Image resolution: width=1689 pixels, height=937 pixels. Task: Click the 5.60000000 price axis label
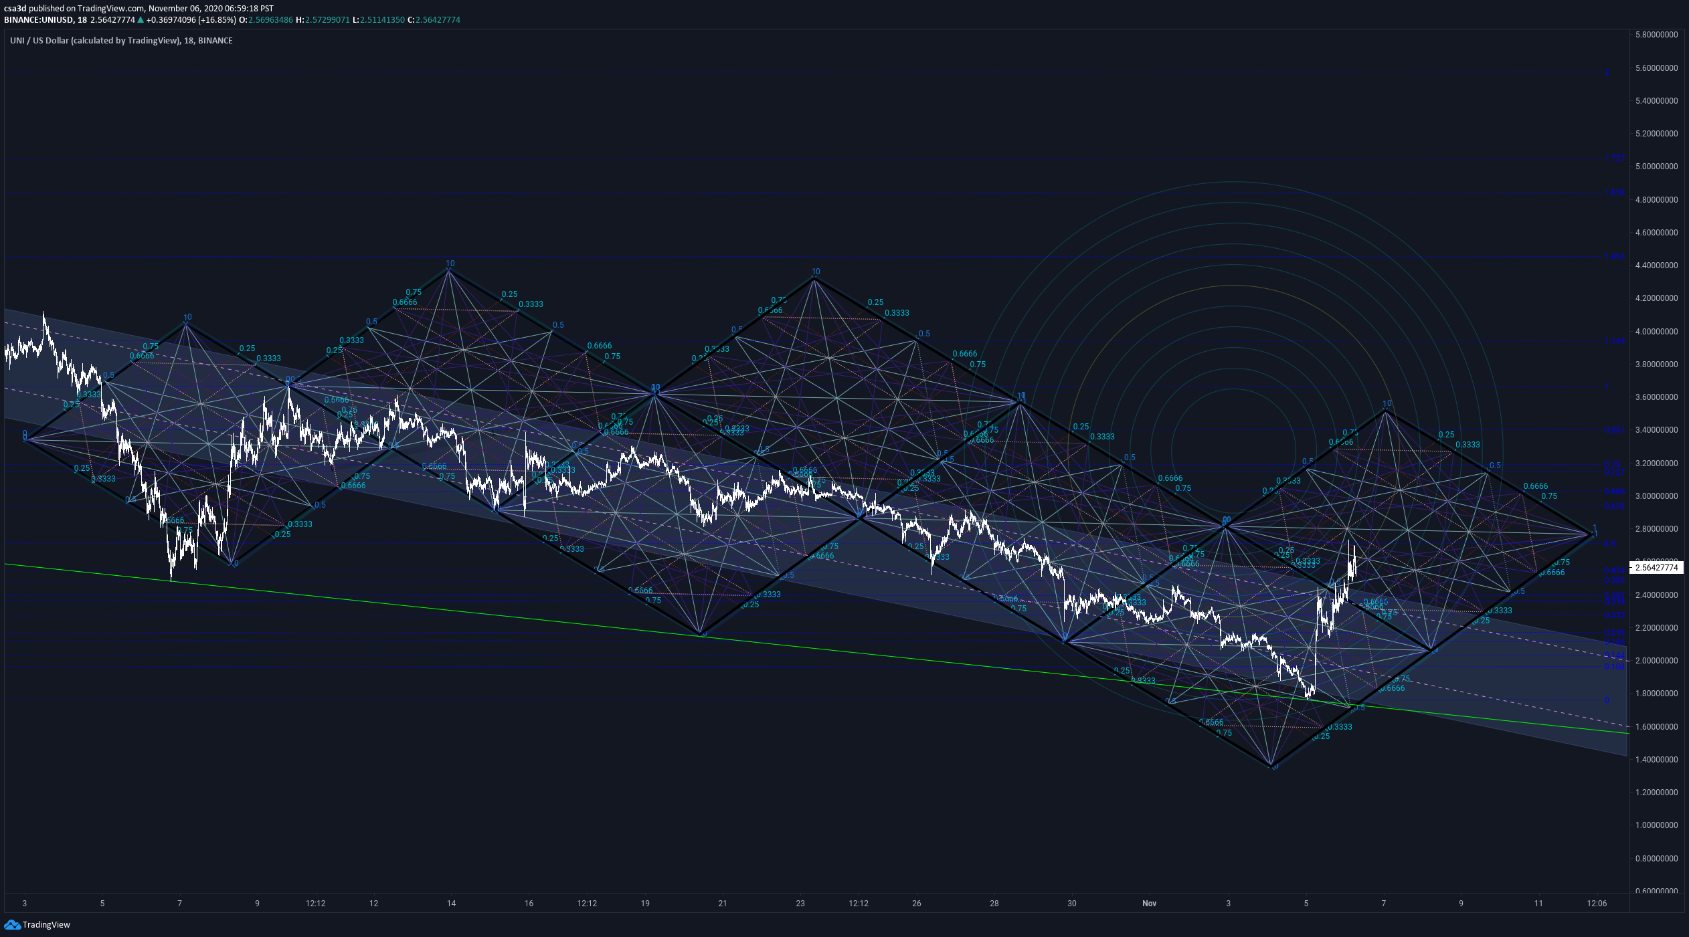1657,68
